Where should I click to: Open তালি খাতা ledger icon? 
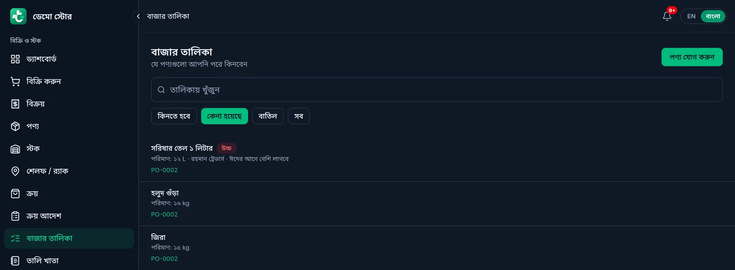[15, 261]
